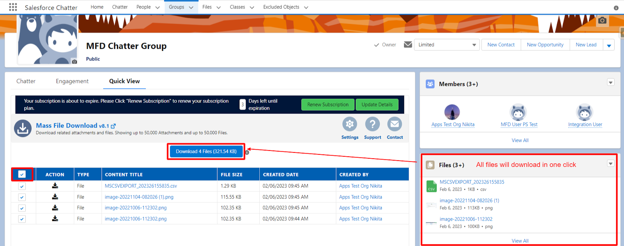Viewport: 624px width, 246px height.
Task: Click the camera icon on the group photo
Action: coord(74,61)
